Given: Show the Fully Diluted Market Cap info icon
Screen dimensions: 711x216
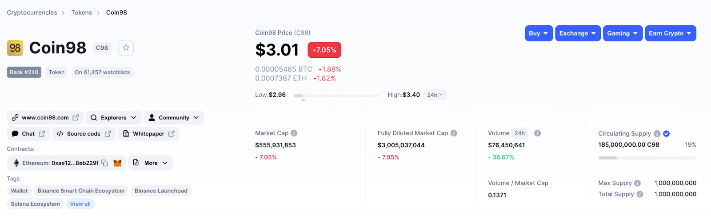Looking at the screenshot, I should (x=454, y=133).
